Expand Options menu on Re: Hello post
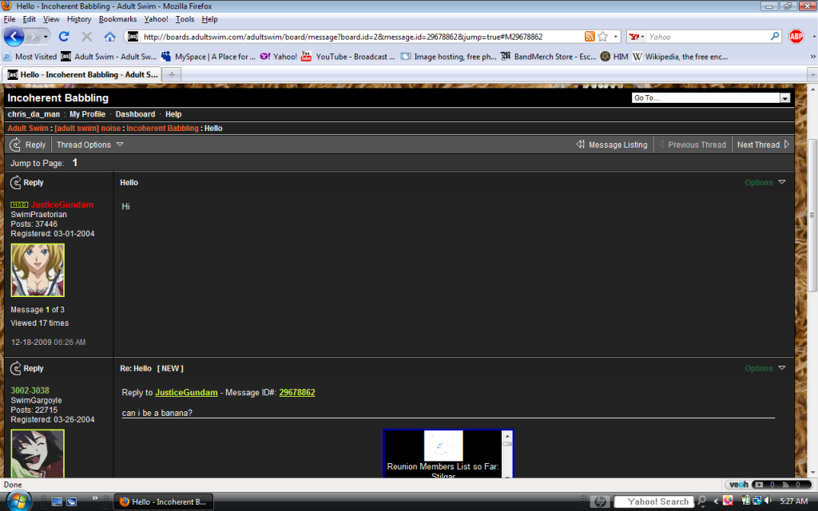This screenshot has width=818, height=511. click(x=764, y=368)
